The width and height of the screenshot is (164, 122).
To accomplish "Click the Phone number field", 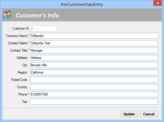I will click(x=94, y=94).
